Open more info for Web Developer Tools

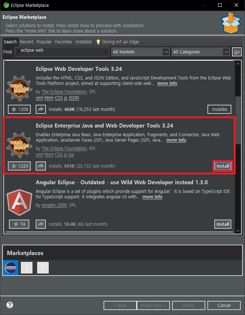[x=167, y=83]
